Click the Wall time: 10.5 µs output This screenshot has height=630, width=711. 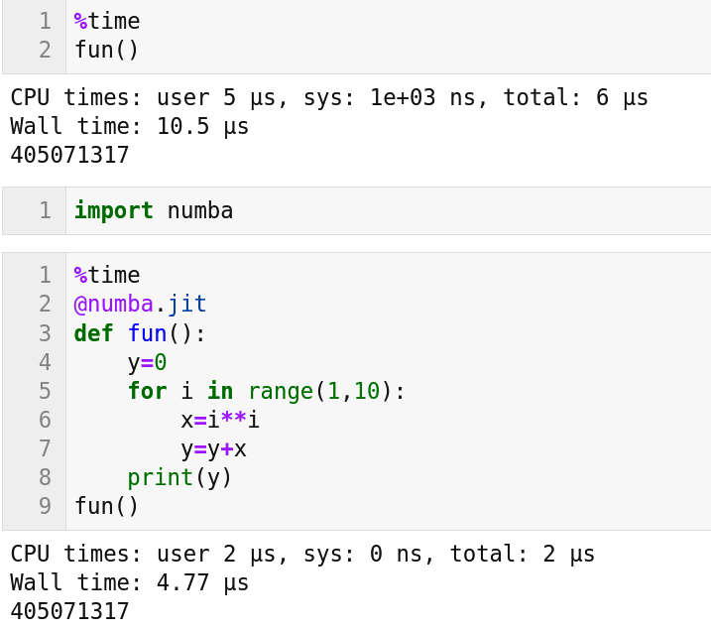(x=129, y=127)
